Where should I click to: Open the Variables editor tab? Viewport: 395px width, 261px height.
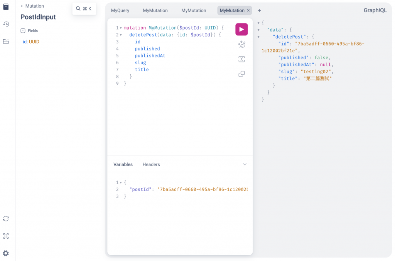point(123,164)
